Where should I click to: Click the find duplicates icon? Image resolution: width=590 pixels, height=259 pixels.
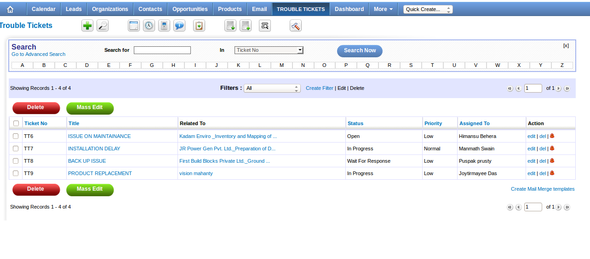coord(265,26)
